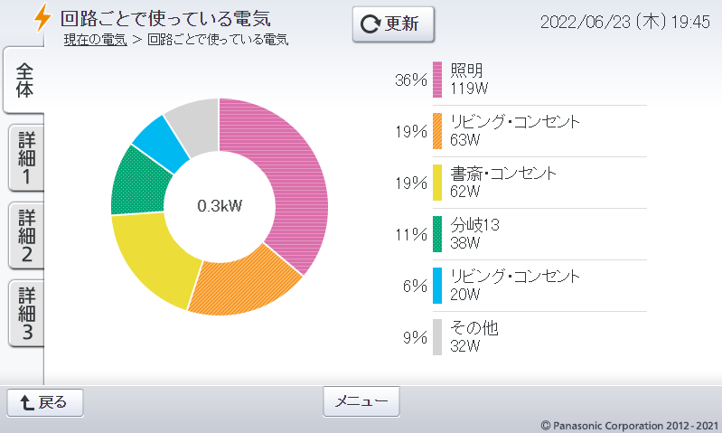Click the blue swatch beside 20W

437,286
